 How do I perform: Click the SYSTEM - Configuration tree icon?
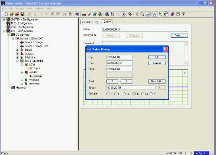click(8, 19)
